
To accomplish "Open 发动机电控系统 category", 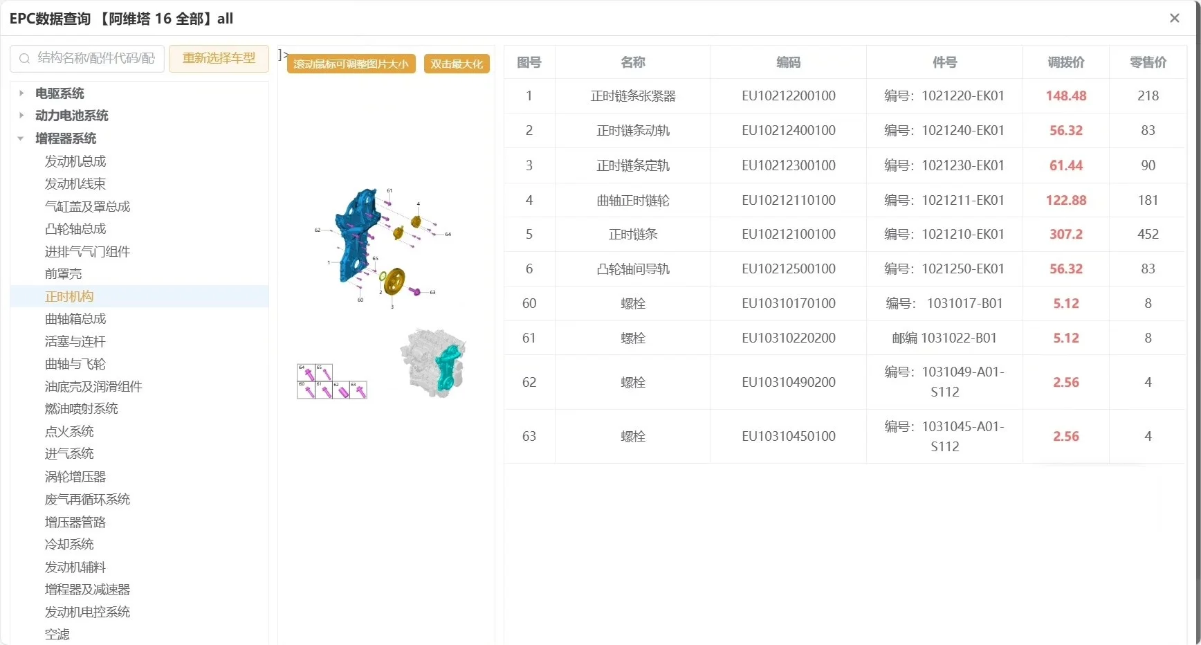I will coord(87,612).
